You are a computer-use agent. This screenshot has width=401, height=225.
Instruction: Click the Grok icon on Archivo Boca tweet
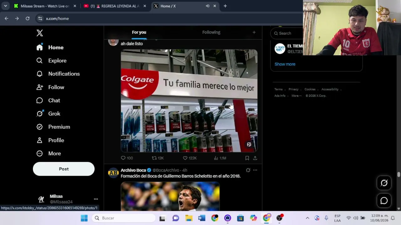pyautogui.click(x=248, y=170)
